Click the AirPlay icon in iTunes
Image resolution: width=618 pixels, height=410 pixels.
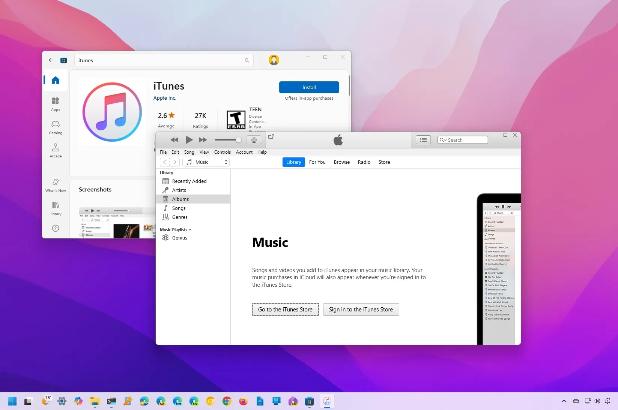(254, 140)
